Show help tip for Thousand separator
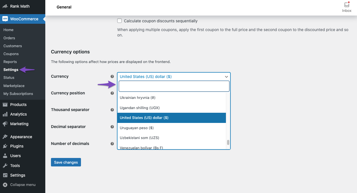The height and width of the screenshot is (193, 357). [x=112, y=110]
